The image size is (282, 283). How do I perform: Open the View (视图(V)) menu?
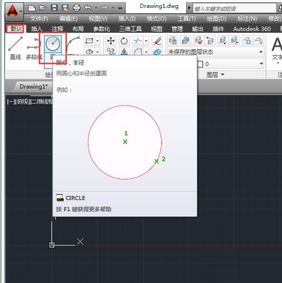point(98,19)
